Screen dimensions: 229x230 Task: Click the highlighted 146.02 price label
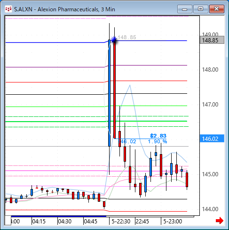coord(212,139)
